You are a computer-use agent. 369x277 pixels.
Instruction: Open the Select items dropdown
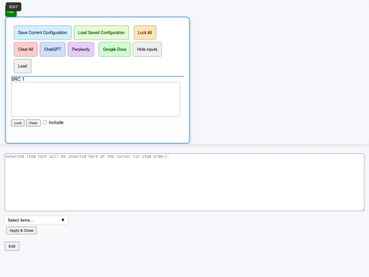tap(36, 220)
